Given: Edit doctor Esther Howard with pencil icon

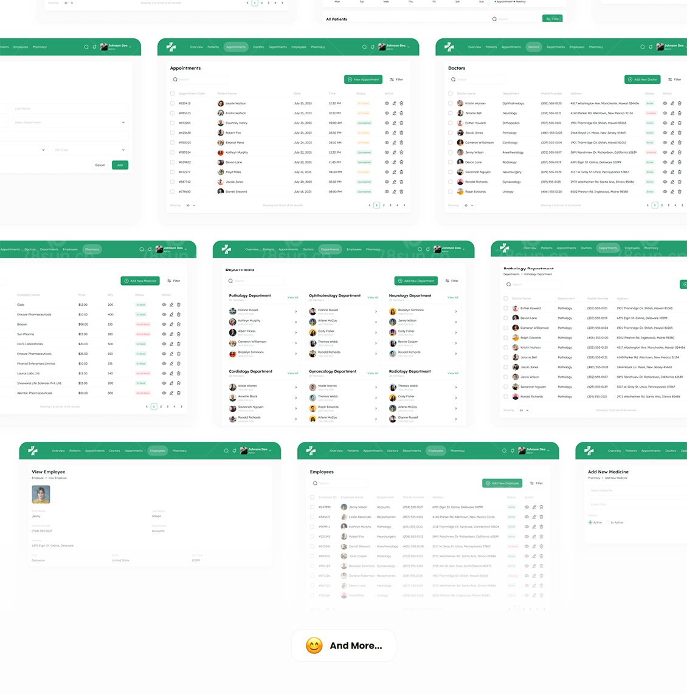Looking at the screenshot, I should coord(672,123).
